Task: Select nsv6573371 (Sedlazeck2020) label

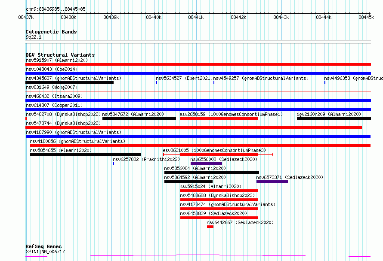Action: [290, 177]
